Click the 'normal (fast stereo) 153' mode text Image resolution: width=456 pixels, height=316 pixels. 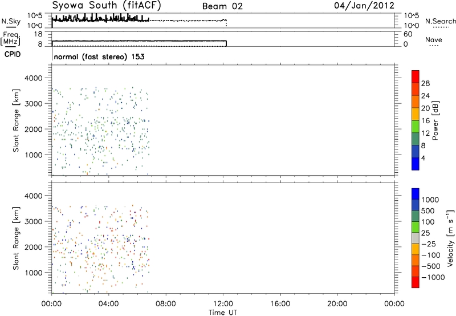tap(99, 56)
